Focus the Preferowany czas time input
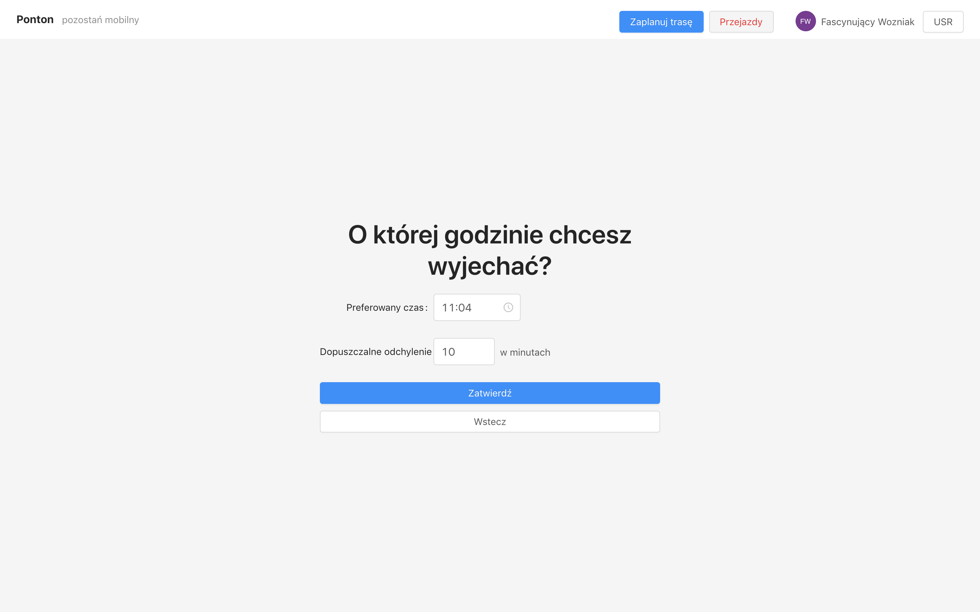The height and width of the screenshot is (612, 980). 470,308
